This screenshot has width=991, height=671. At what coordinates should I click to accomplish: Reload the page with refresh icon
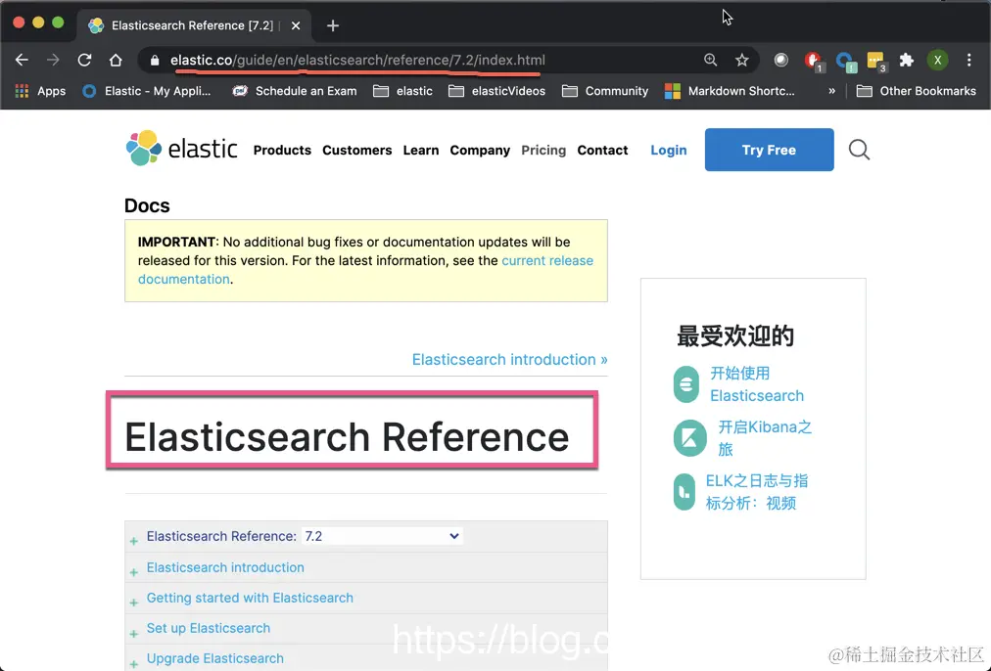tap(84, 60)
